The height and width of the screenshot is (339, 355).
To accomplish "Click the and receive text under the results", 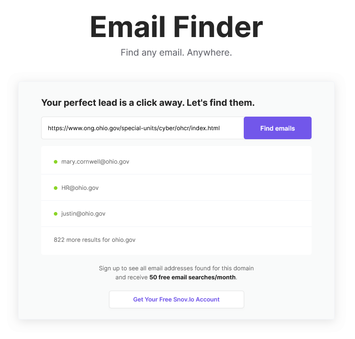I will coord(132,277).
